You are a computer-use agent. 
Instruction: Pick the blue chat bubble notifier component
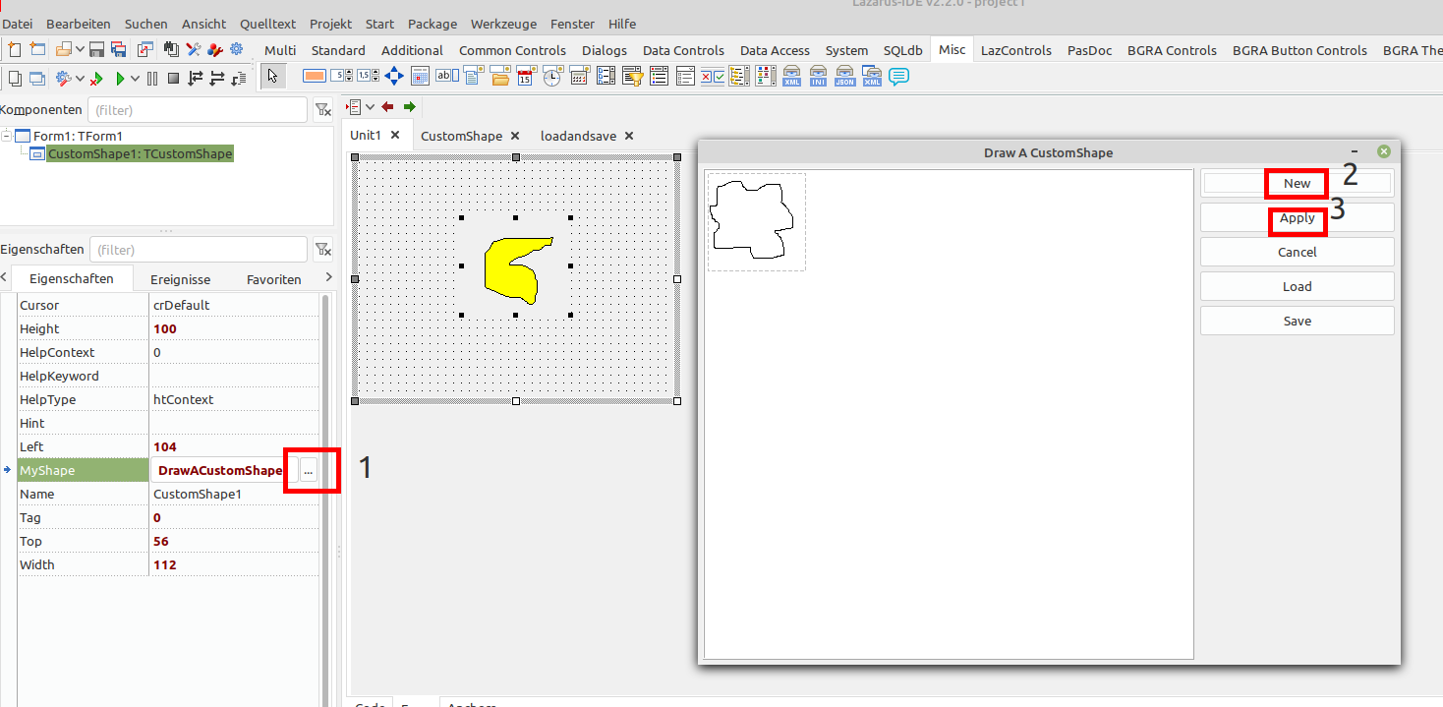[x=898, y=76]
